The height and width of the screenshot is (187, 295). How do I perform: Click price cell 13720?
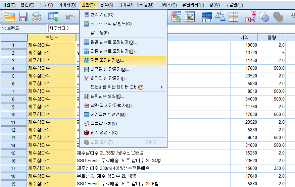[x=244, y=53]
